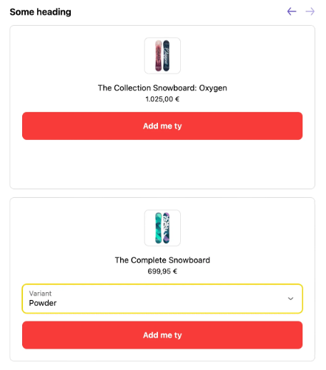Image resolution: width=326 pixels, height=370 pixels.
Task: Select the Powder variant field
Action: point(162,299)
